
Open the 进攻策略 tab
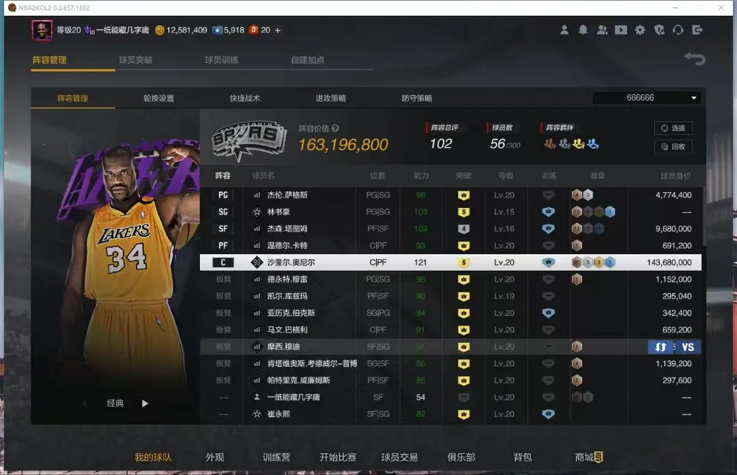click(x=330, y=98)
